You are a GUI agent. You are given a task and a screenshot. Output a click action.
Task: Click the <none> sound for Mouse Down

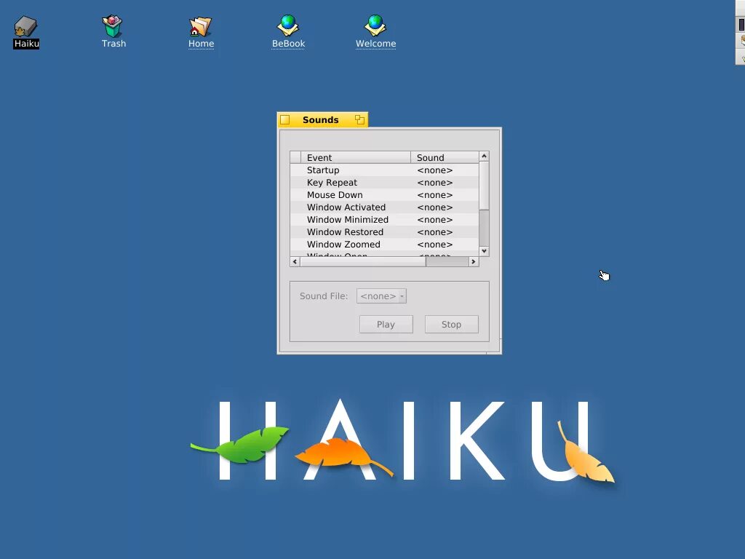click(435, 195)
